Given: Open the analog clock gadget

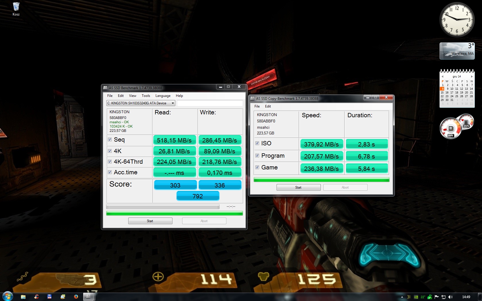Looking at the screenshot, I should tap(457, 19).
